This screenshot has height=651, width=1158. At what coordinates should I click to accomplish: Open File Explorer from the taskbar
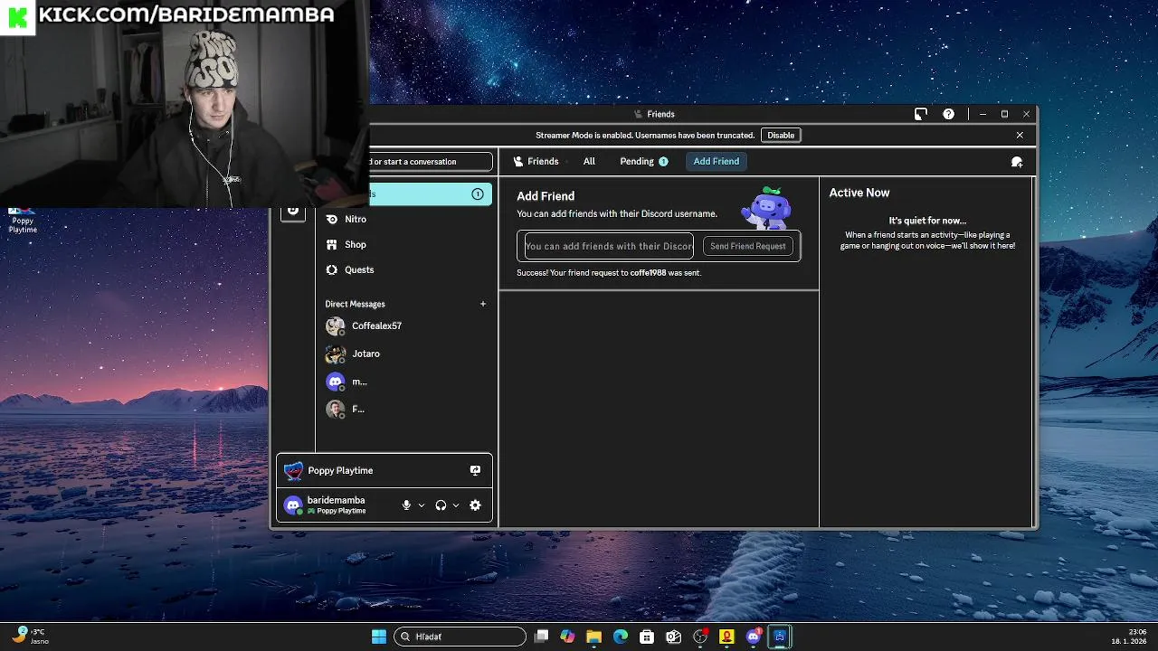tap(593, 637)
